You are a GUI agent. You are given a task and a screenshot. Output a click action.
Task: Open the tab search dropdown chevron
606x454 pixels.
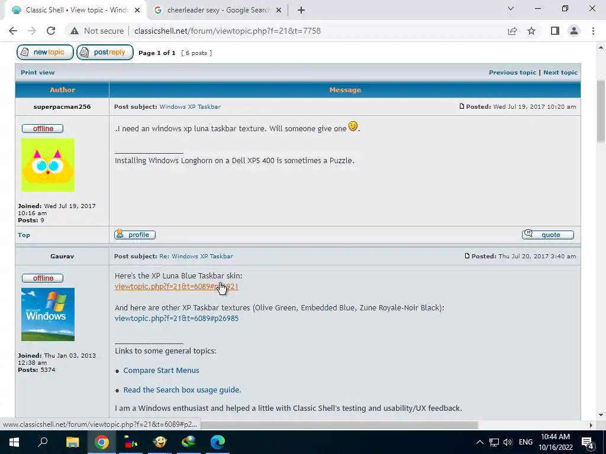(x=511, y=8)
